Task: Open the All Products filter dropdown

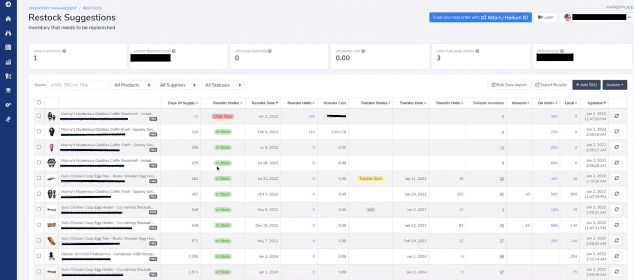Action: tap(132, 85)
